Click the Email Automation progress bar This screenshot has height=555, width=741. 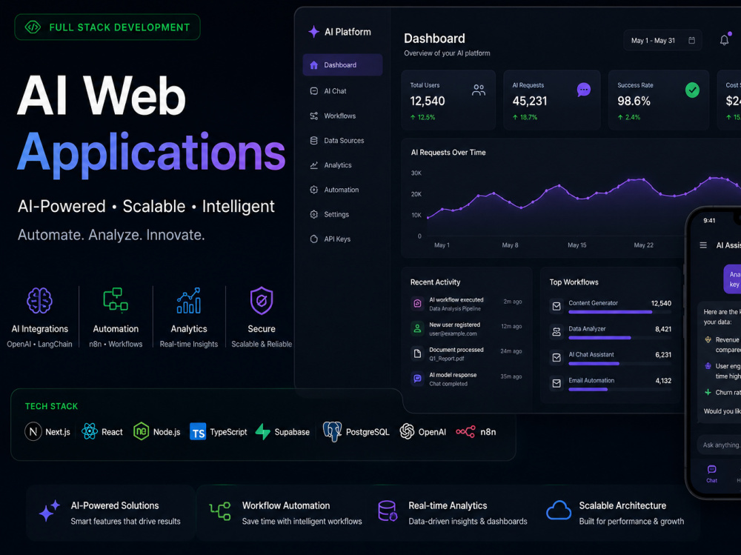pyautogui.click(x=619, y=389)
